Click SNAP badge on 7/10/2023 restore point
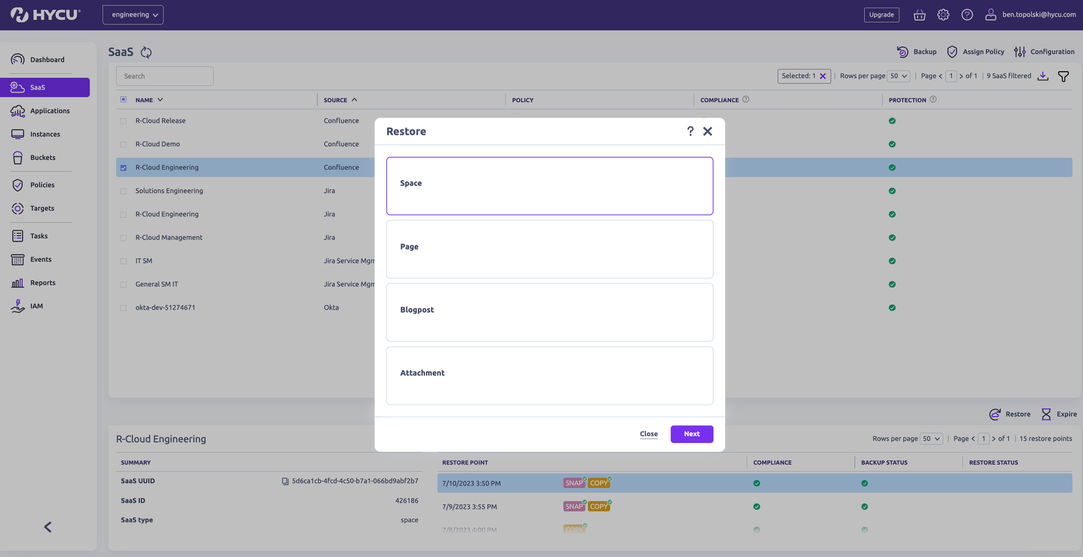Screen dimensions: 1083x557 click(x=574, y=483)
